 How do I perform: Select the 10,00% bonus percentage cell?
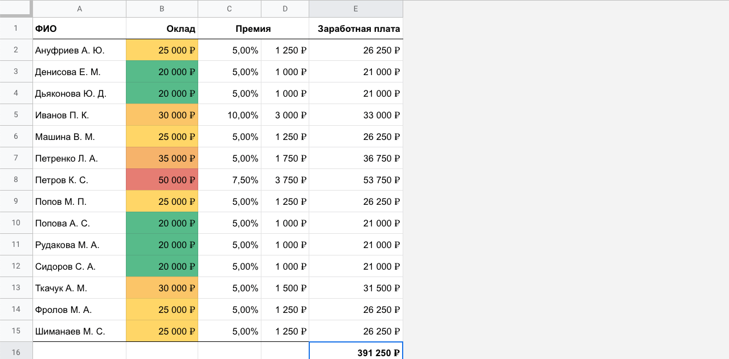pyautogui.click(x=230, y=115)
